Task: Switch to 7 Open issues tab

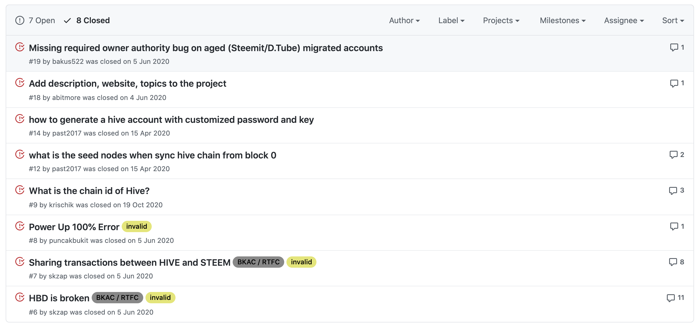Action: tap(42, 20)
